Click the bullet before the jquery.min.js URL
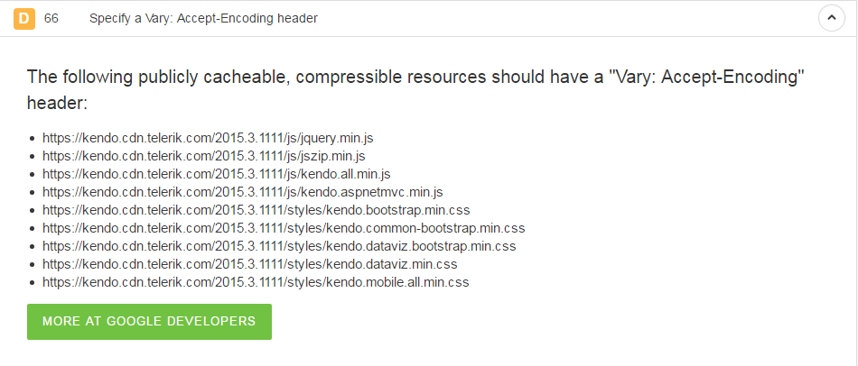Image resolution: width=858 pixels, height=366 pixels. (x=33, y=139)
